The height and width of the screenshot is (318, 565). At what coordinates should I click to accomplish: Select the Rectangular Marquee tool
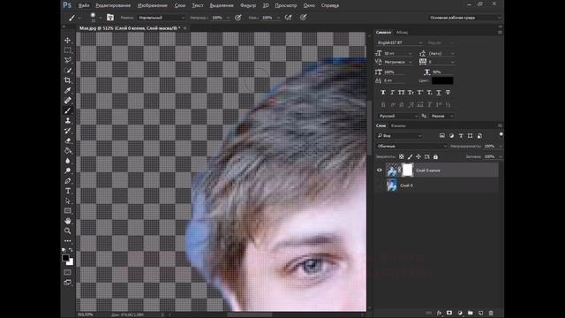[67, 50]
